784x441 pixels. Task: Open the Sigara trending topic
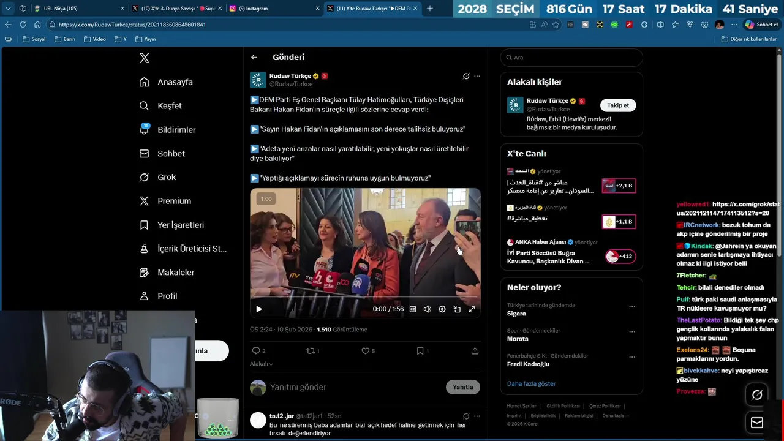click(516, 314)
